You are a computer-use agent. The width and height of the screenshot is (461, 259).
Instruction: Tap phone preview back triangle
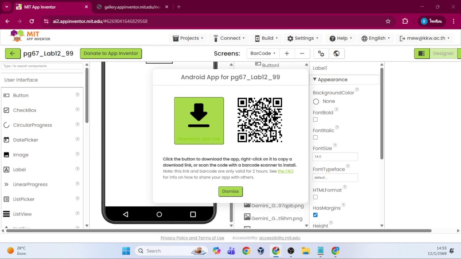coord(125,214)
